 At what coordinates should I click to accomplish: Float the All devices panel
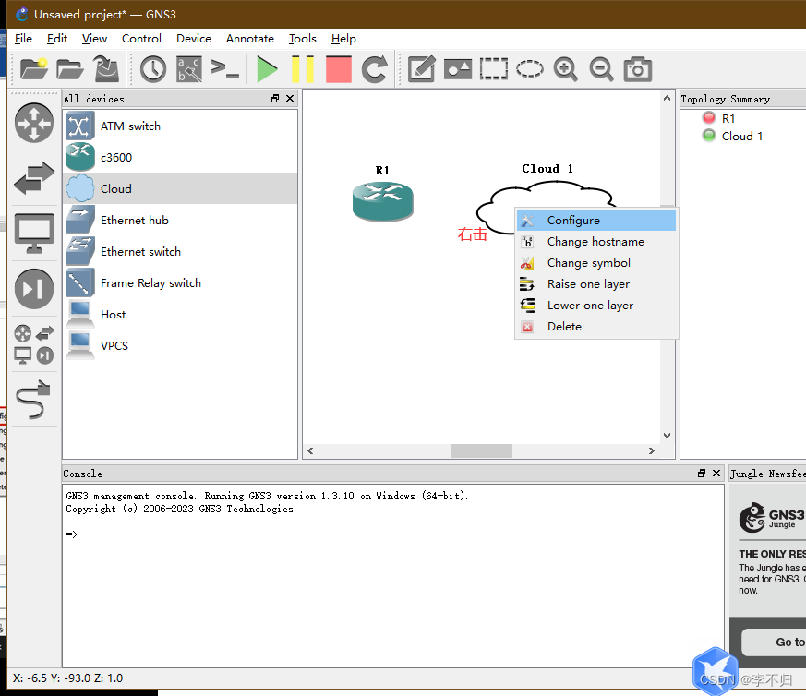tap(275, 98)
